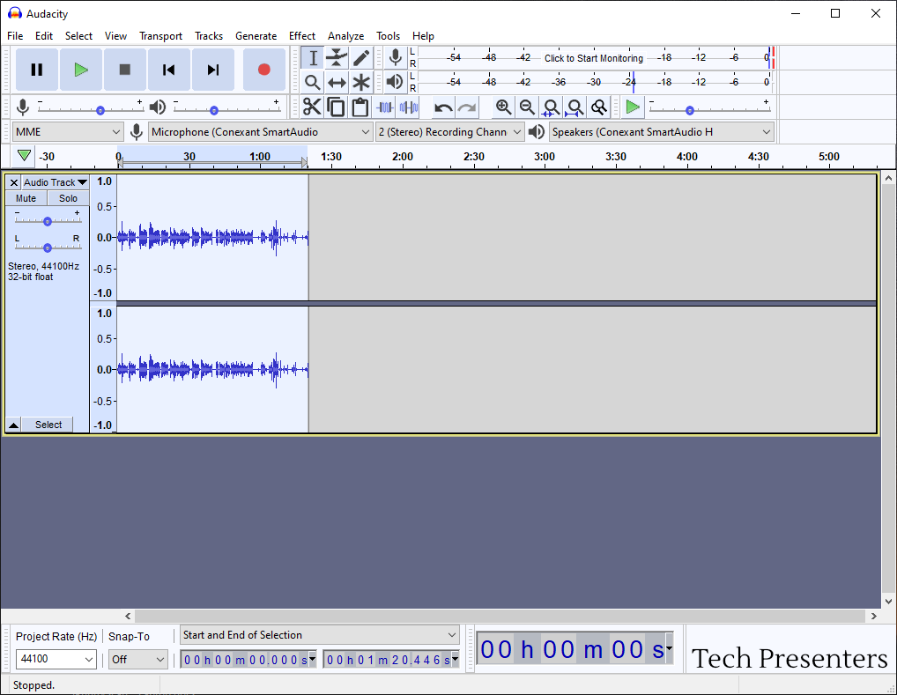The image size is (897, 695).
Task: Paste with the clipboard icon
Action: click(x=360, y=107)
